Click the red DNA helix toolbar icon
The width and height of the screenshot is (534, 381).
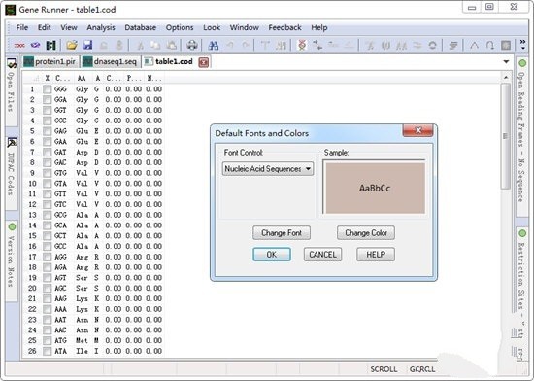pyautogui.click(x=302, y=45)
